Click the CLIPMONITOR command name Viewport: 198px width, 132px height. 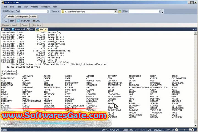pyautogui.click(x=179, y=78)
